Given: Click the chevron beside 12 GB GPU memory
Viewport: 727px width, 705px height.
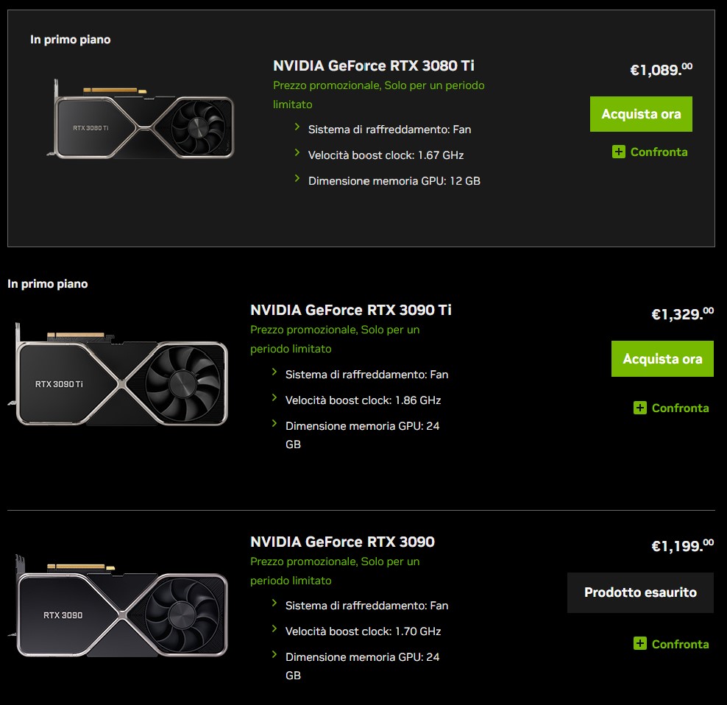Looking at the screenshot, I should point(297,178).
